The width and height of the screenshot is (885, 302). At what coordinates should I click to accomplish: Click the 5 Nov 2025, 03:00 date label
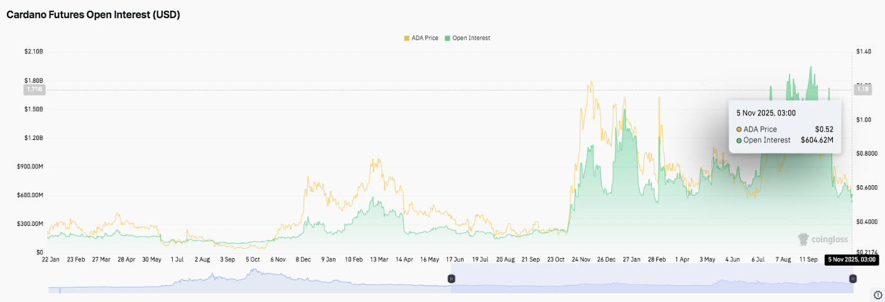pos(850,260)
